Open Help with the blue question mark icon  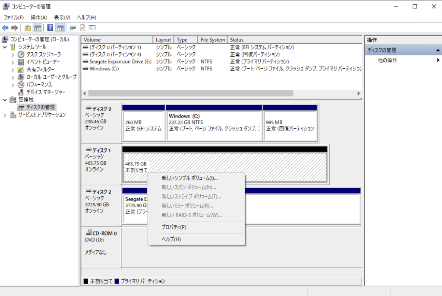(50, 28)
